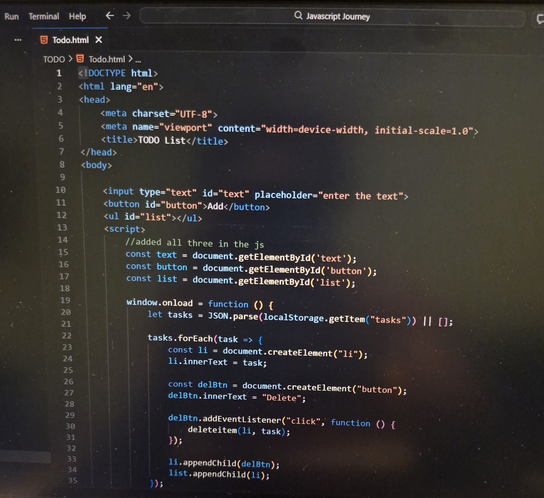Expand the Todo.html breadcrumb item
Viewport: 544px width, 498px height.
[x=107, y=59]
